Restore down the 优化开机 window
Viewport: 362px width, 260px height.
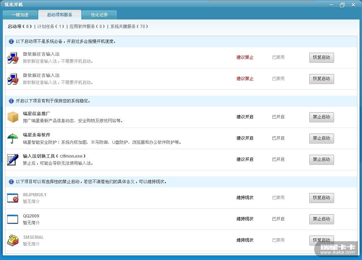pos(342,5)
